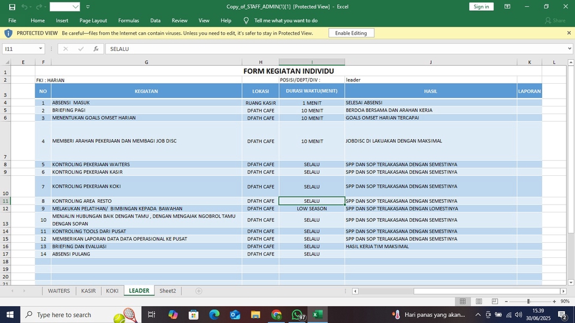Click the Tell me lightbulb icon
The image size is (575, 323).
(246, 20)
